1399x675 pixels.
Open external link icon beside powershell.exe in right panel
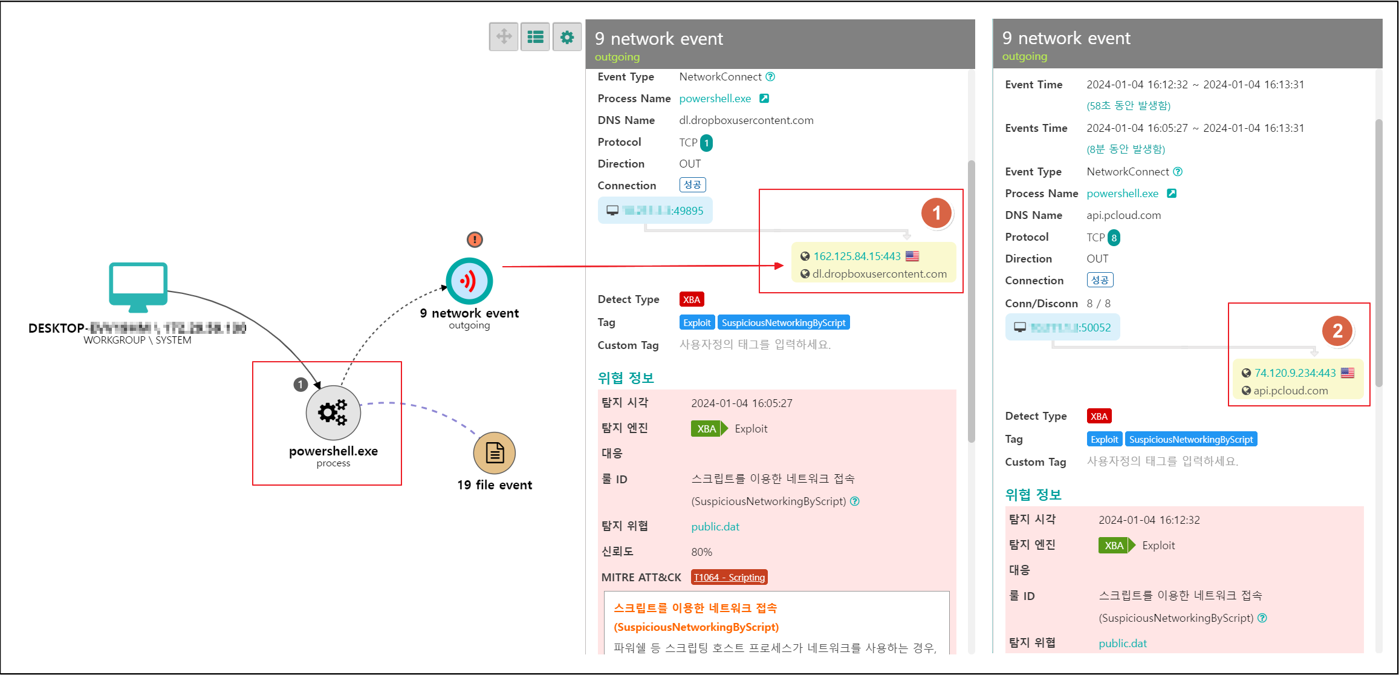tap(1172, 194)
